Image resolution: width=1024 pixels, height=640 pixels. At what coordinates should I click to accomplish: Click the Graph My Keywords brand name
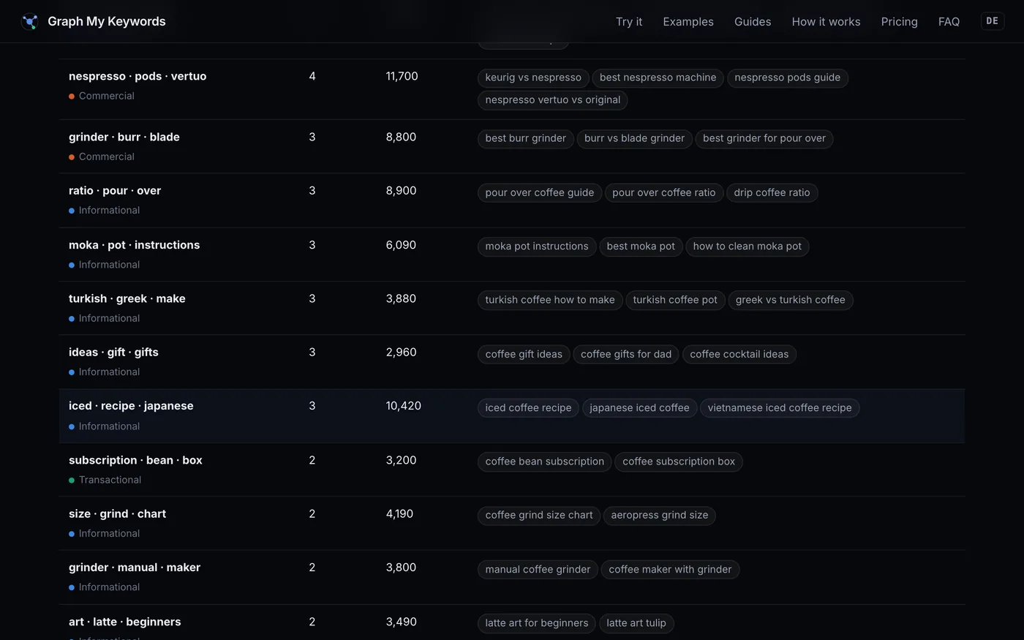point(107,21)
